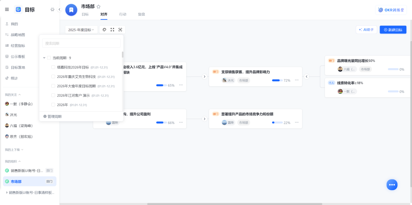Open more options on the 72% goal card
The image size is (412, 205).
click(297, 80)
